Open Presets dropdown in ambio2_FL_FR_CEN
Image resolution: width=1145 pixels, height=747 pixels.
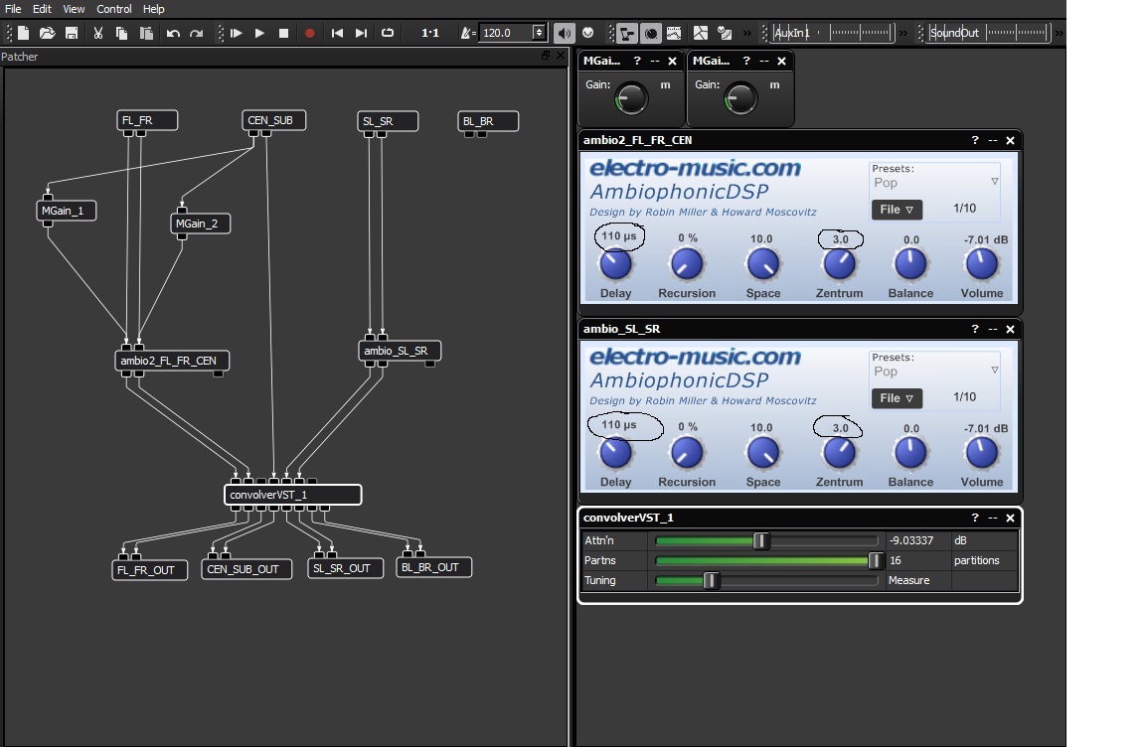click(934, 182)
